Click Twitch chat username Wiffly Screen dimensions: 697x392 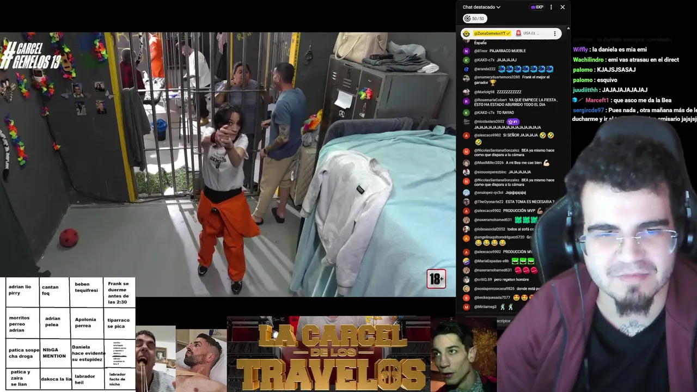(580, 50)
